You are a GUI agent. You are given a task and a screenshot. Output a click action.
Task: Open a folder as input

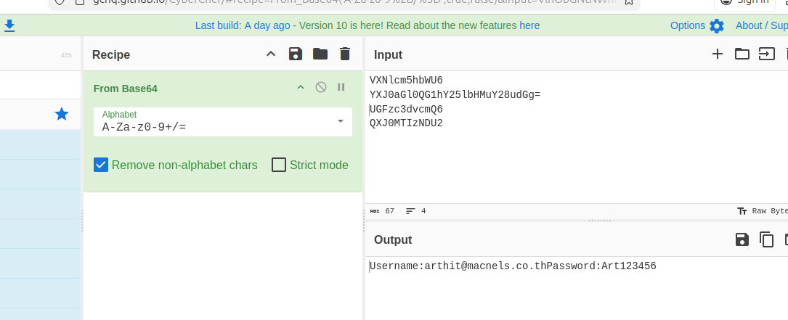click(x=742, y=54)
